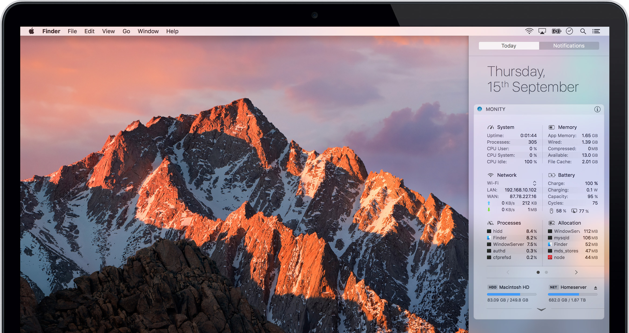Viewport: 629px width, 333px height.
Task: Click the Uptime value 0:01:44
Action: tap(528, 135)
